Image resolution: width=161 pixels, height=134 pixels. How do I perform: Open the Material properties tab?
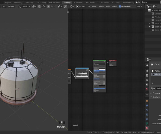coord(147,128)
